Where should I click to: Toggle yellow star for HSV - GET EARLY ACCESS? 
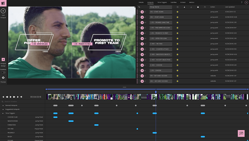pyautogui.click(x=177, y=81)
